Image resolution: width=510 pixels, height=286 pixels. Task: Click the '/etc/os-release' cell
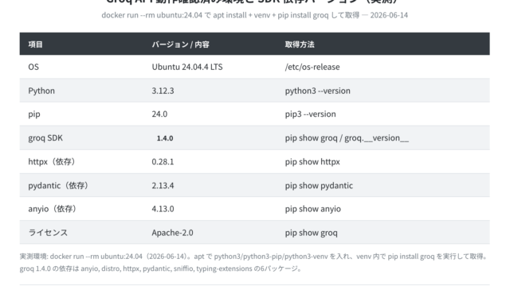(312, 67)
